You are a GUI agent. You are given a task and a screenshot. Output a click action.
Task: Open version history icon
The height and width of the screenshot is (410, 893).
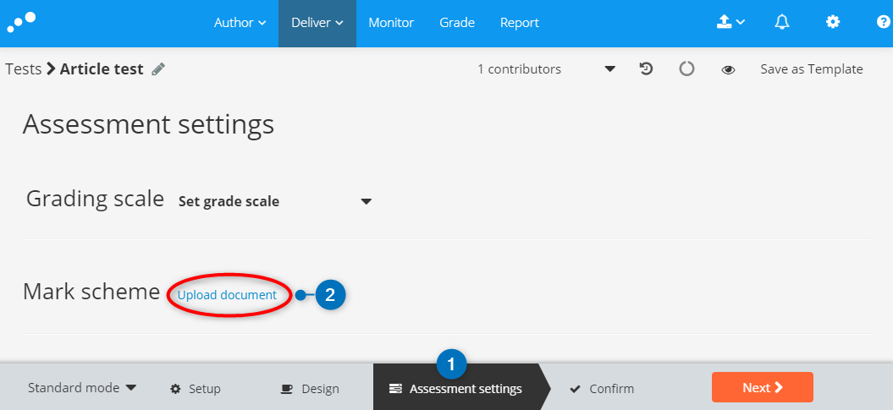[647, 69]
